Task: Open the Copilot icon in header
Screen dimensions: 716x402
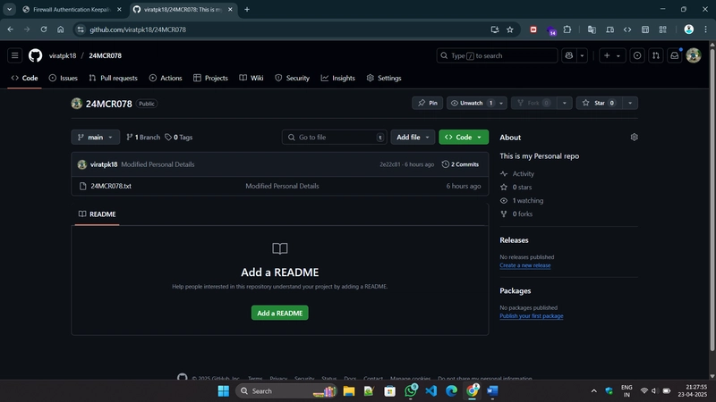Action: pos(569,55)
